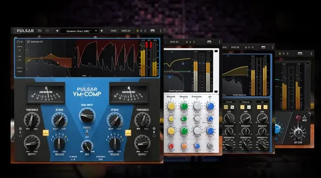Toggle the Sidechain EQ power button

click(x=28, y=41)
